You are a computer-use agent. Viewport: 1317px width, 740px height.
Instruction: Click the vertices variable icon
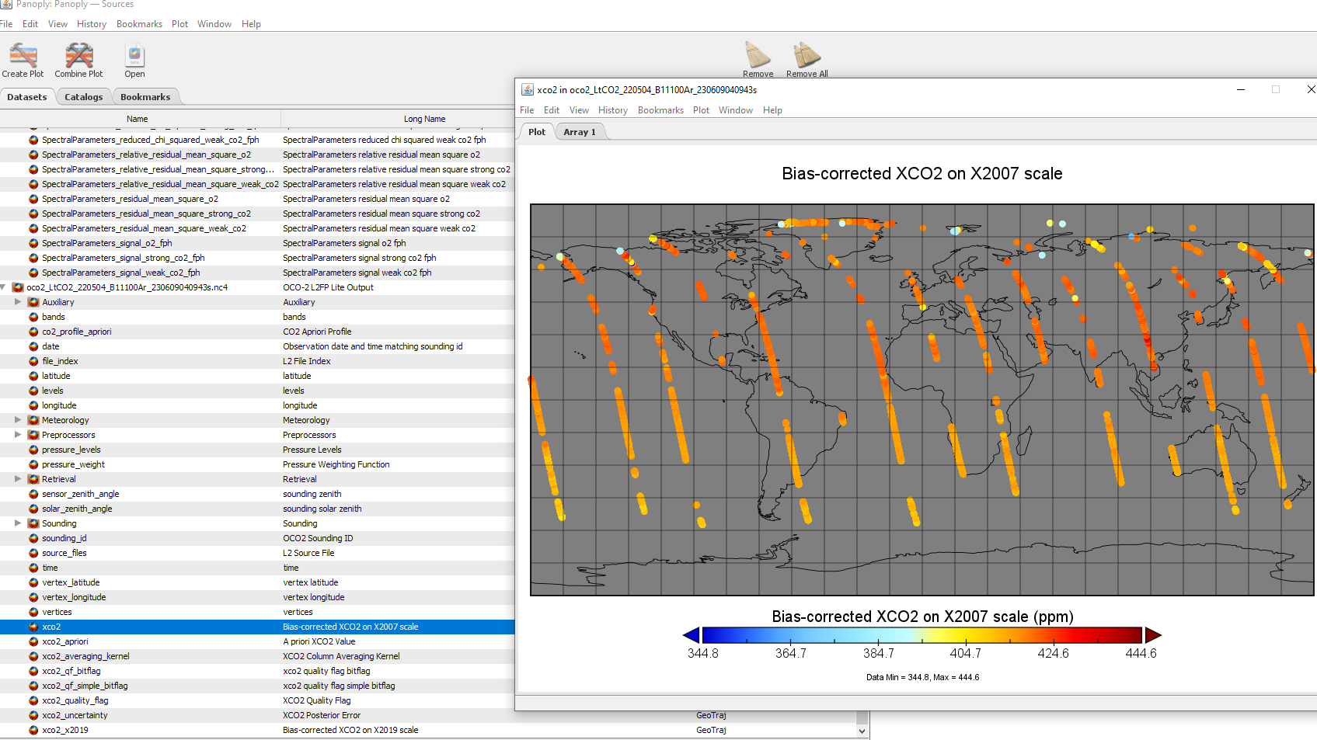(33, 612)
